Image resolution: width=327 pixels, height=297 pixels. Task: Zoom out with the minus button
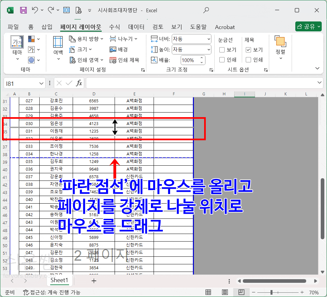pos(254,292)
